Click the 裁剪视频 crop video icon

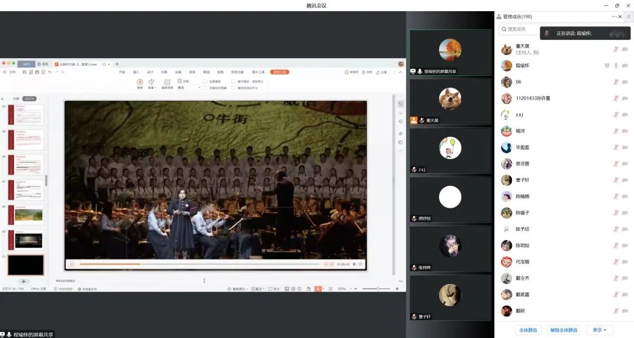pos(167,83)
